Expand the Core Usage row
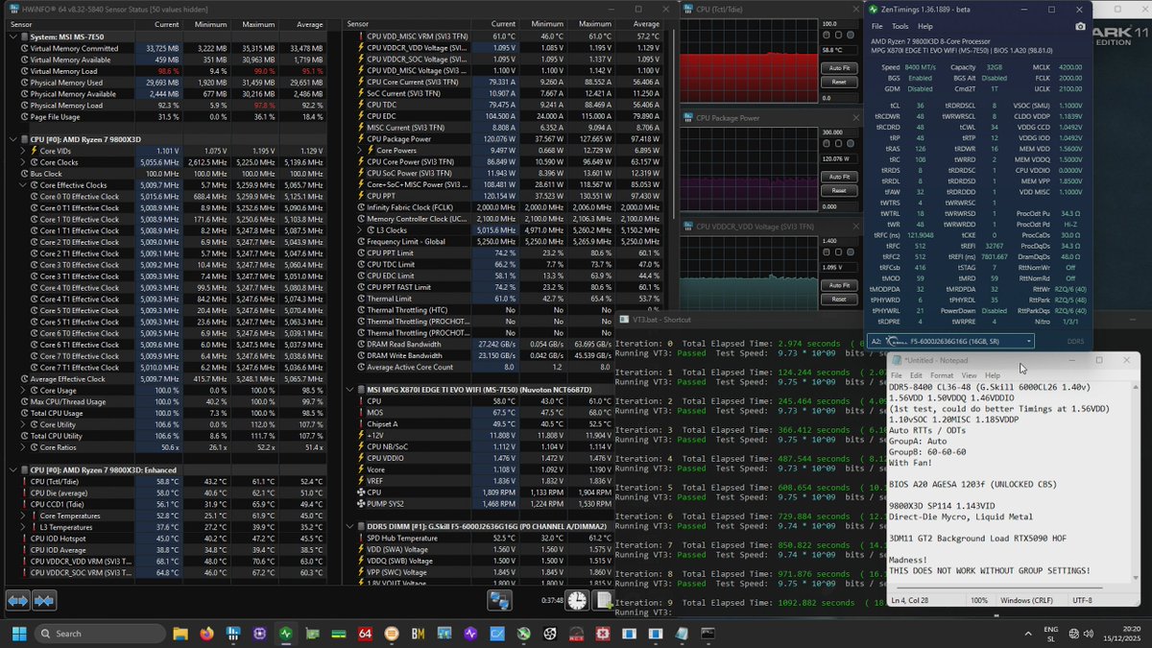The image size is (1152, 648). 23,391
